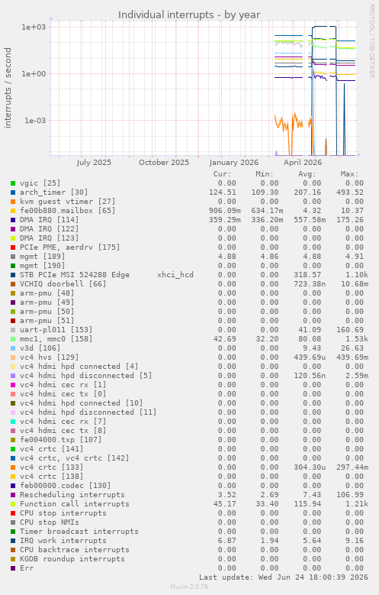Select the Function call interrupts legend label

point(74,504)
